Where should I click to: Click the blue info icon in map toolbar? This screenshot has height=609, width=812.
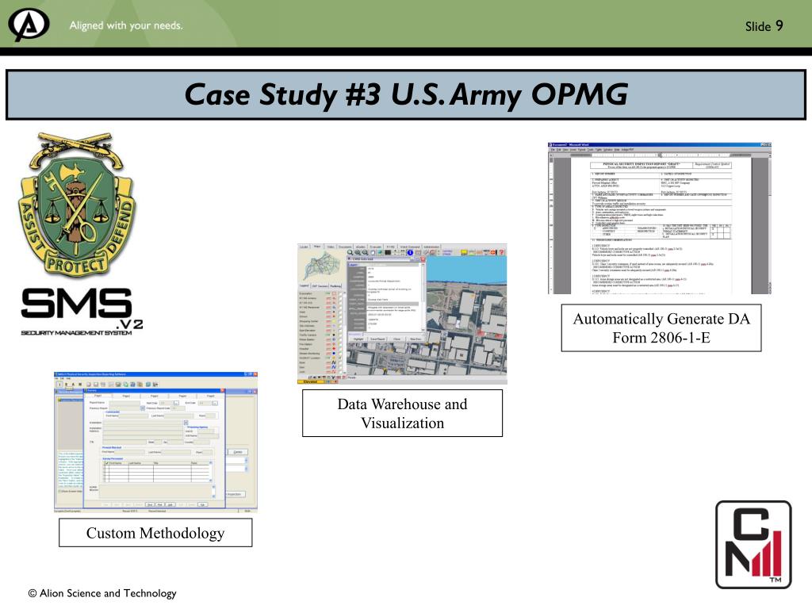click(x=410, y=253)
